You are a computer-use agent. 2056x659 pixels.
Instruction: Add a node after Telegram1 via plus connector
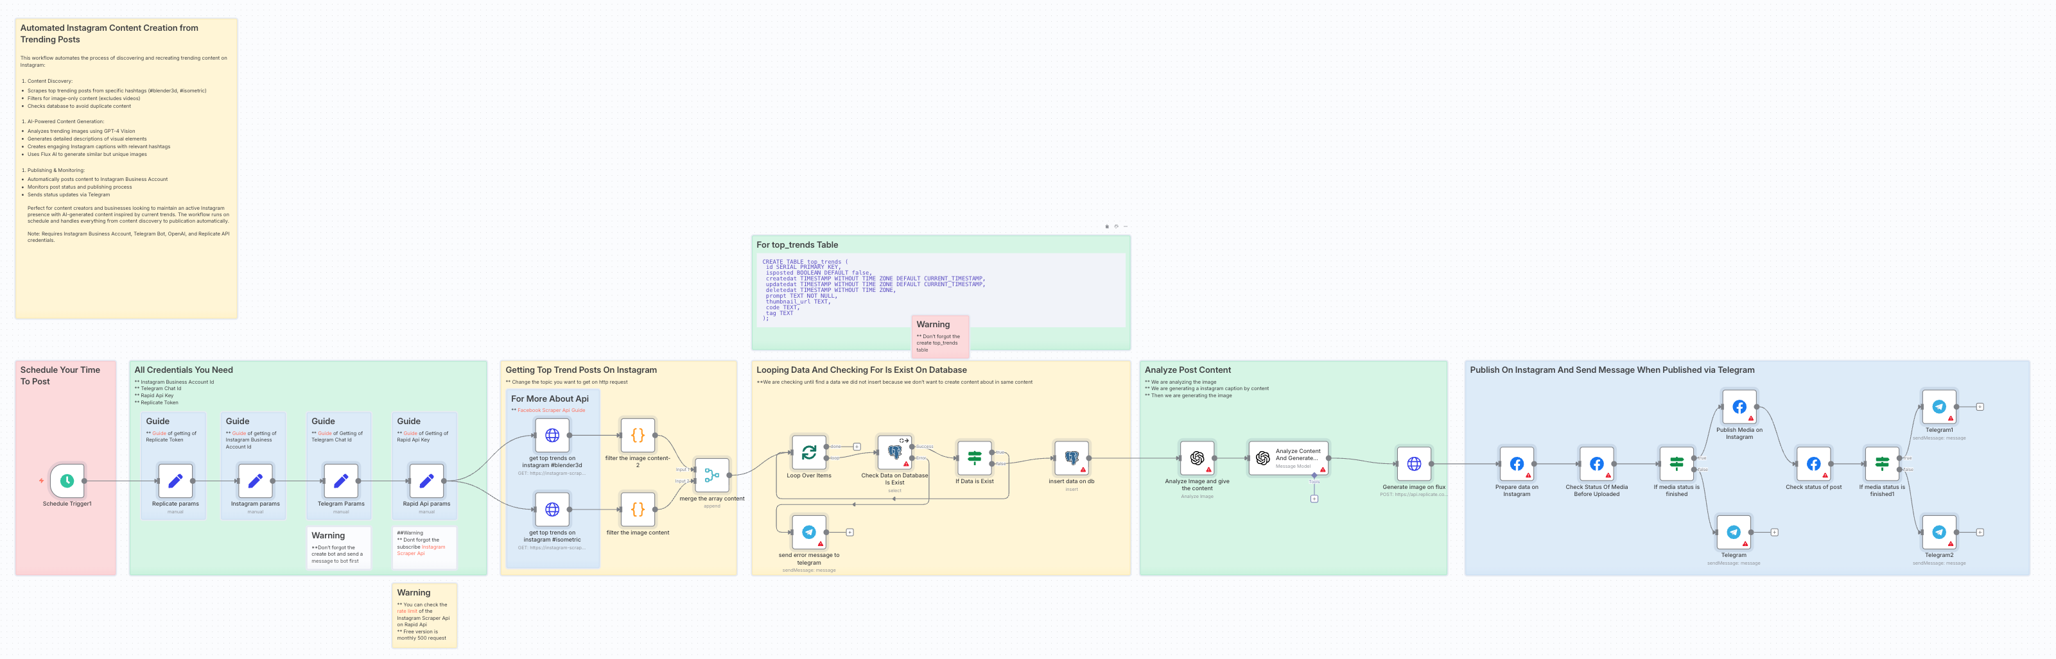(x=1980, y=407)
